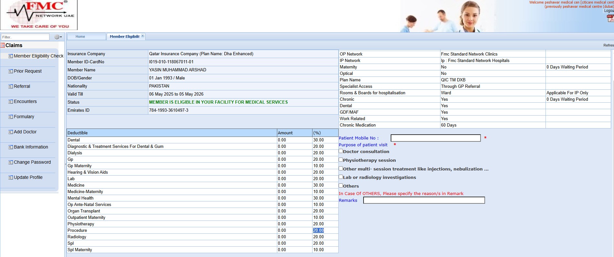Switch to the Home tab
This screenshot has height=257, width=614.
coord(80,36)
